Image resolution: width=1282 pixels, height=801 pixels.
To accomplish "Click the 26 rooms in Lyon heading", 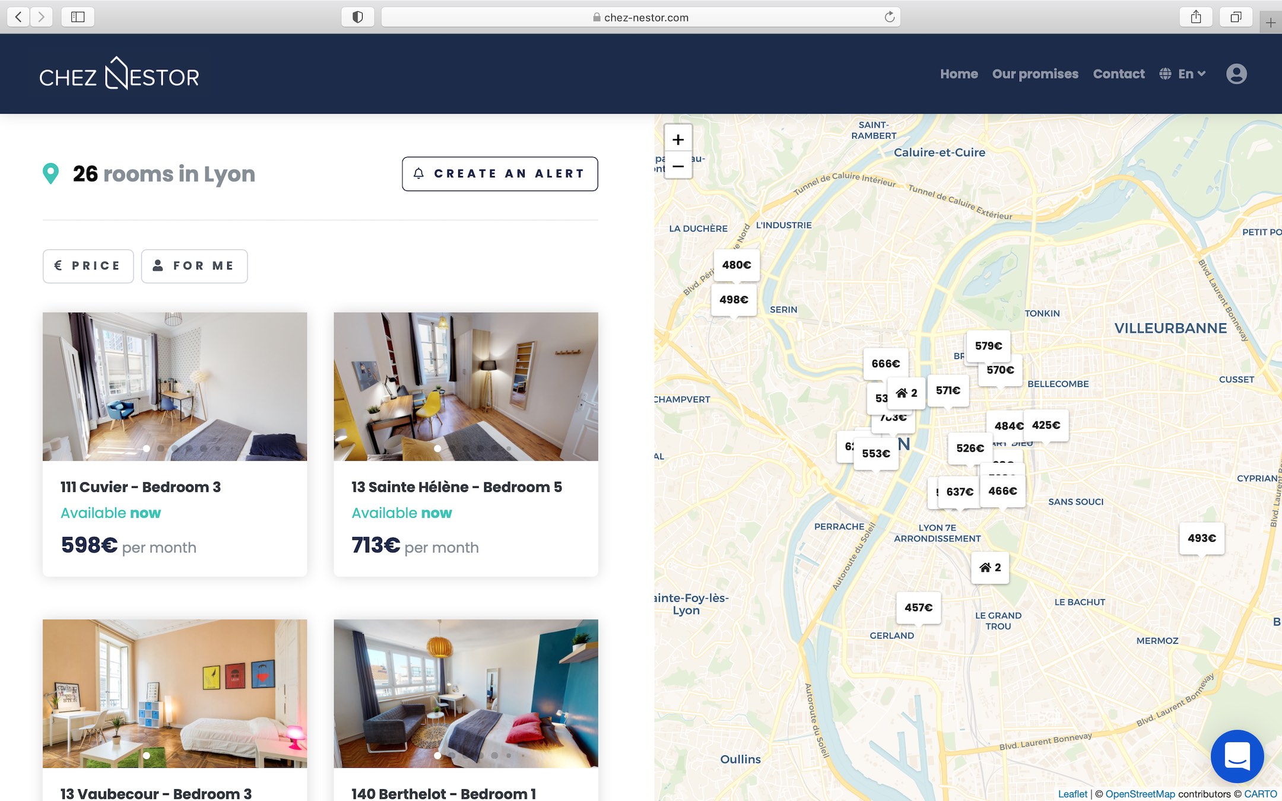I will point(164,174).
